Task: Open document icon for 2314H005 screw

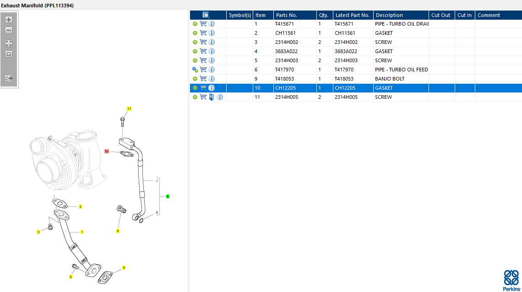Action: (212, 97)
